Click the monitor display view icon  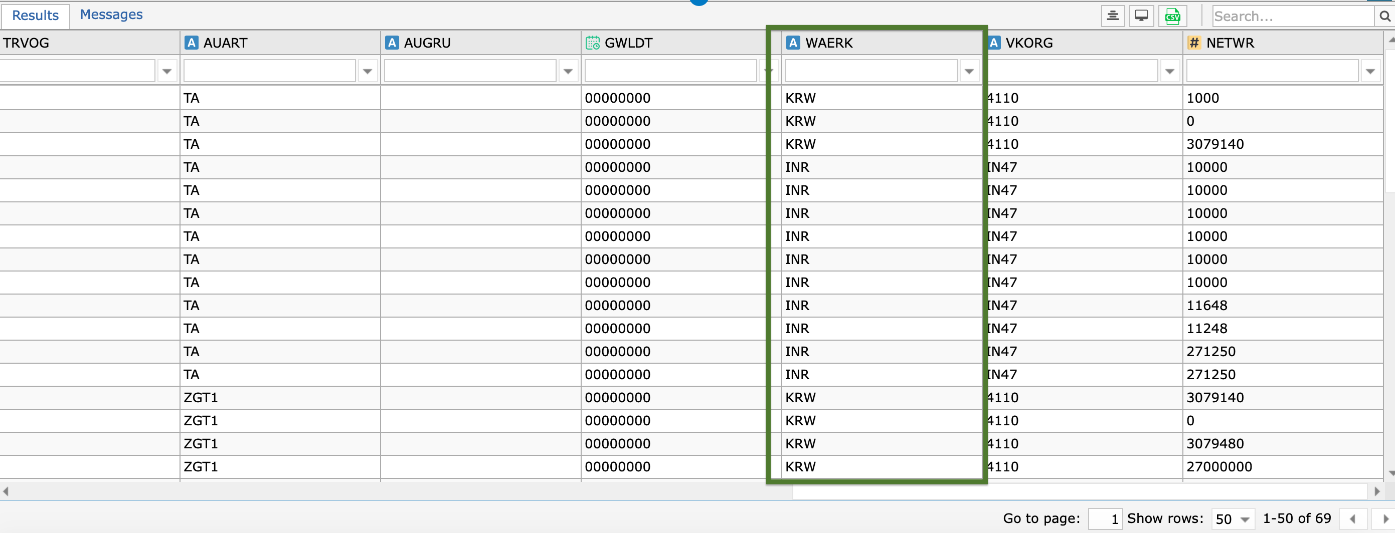click(1141, 16)
